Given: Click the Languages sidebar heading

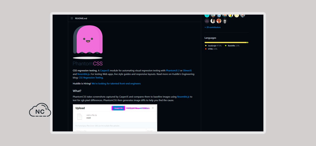Looking at the screenshot, I should pos(210,38).
